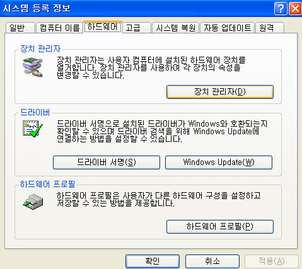Close the 시스템 등록 정보 dialog
Screen dimensions: 302x269
click(295, 9)
